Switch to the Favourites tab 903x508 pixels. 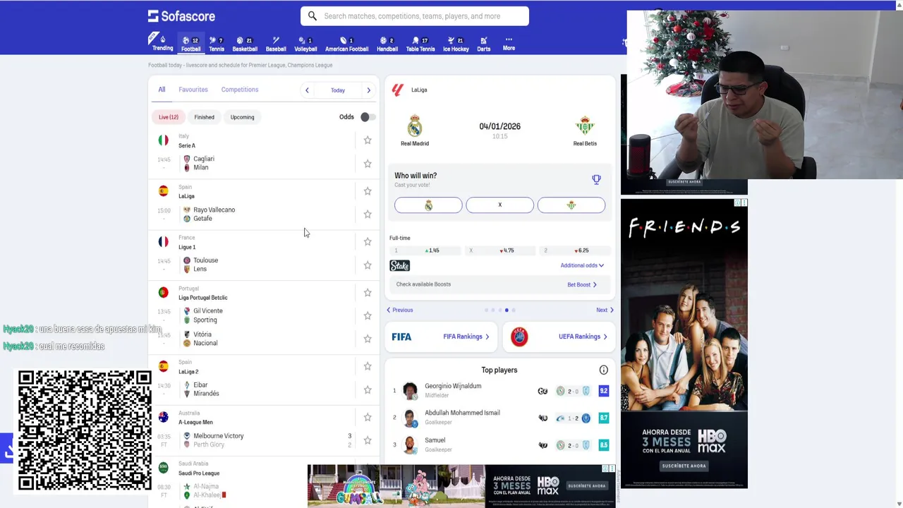(193, 90)
